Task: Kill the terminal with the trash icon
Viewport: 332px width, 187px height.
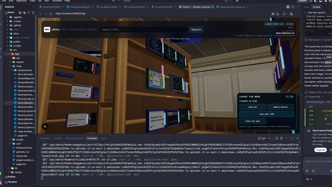Action: coord(281,138)
